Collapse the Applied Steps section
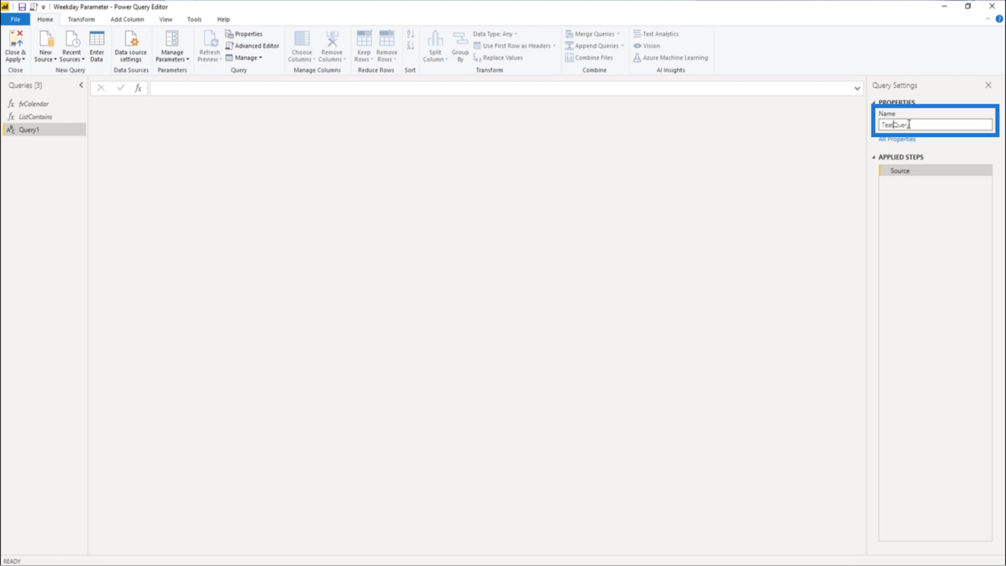This screenshot has height=566, width=1006. (874, 158)
